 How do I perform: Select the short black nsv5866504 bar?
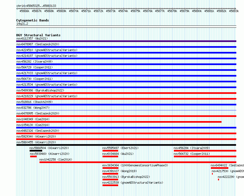tap(36, 151)
